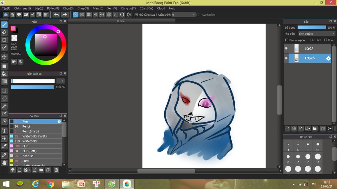Viewport: 337px width, 189px height.
Task: Choose brush size 20 preset
Action: 308,157
